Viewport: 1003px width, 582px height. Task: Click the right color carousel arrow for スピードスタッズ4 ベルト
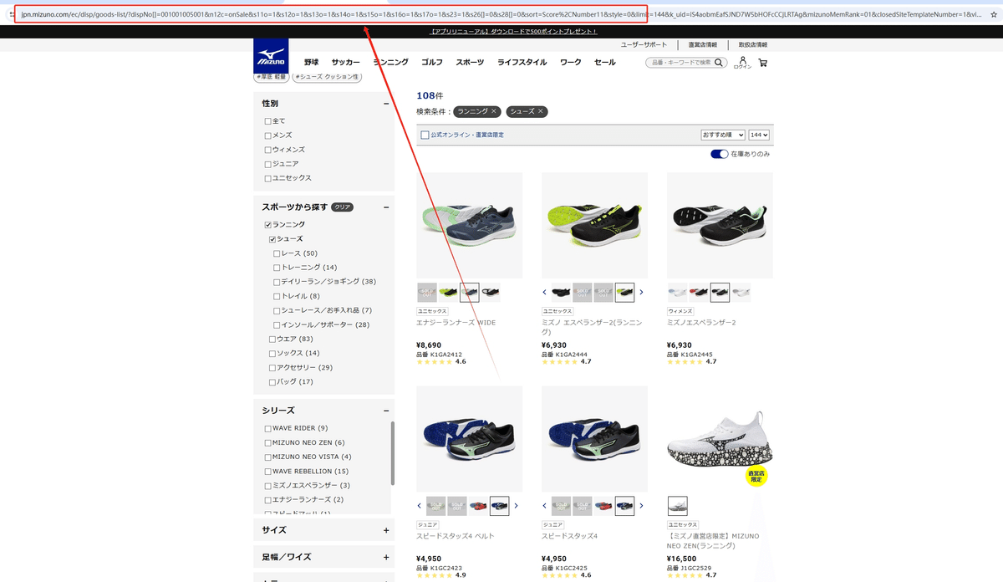[x=517, y=505]
